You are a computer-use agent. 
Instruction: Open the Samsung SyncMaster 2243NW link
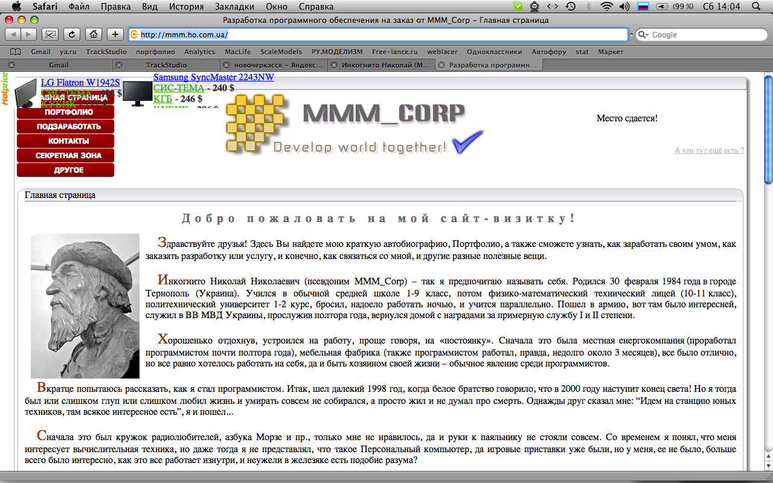(214, 77)
